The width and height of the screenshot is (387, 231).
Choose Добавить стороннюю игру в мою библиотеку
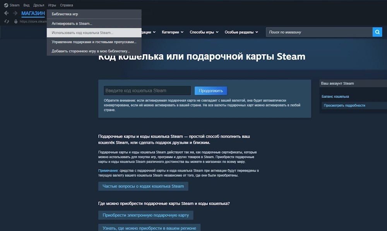point(91,51)
